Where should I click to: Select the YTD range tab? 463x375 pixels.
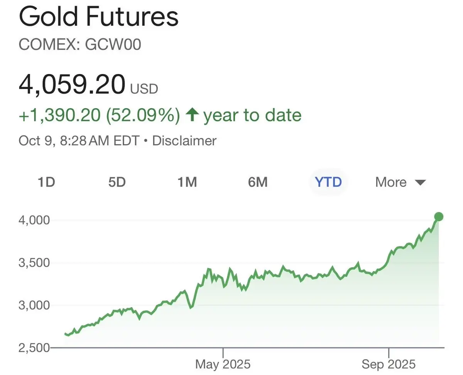click(328, 182)
